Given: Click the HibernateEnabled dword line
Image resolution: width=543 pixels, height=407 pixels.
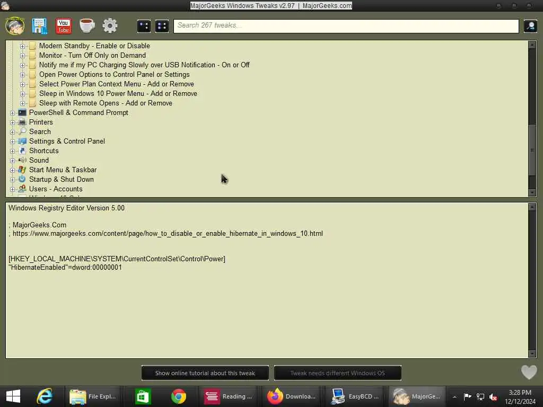Looking at the screenshot, I should click(x=65, y=268).
